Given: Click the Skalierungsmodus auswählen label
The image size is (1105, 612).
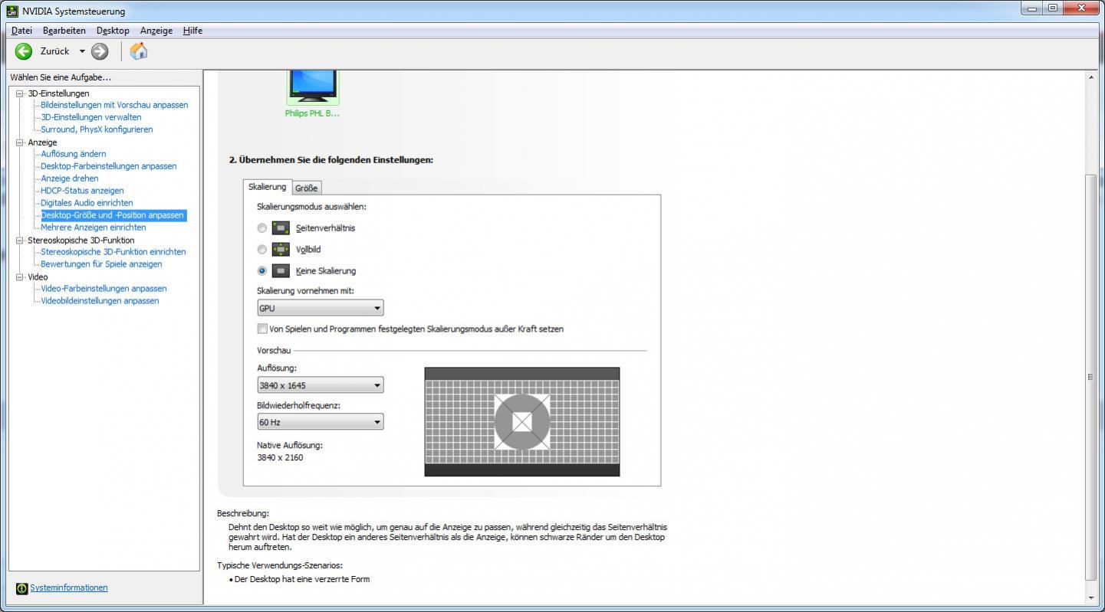Looking at the screenshot, I should (x=311, y=207).
